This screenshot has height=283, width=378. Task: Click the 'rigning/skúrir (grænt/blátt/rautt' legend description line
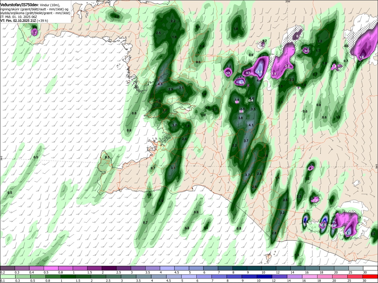pos(35,9)
